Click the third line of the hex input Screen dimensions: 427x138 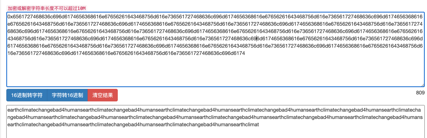click(x=216, y=31)
